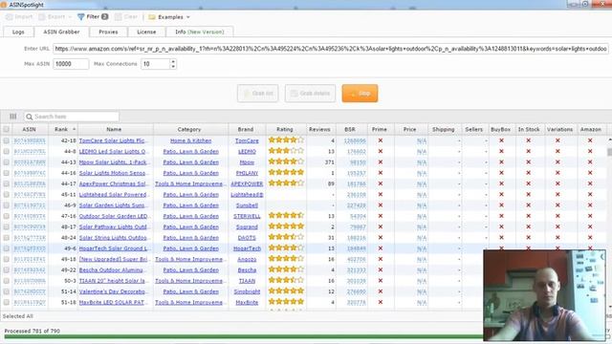Click the Search here field
Image resolution: width=612 pixels, height=344 pixels.
pos(72,117)
